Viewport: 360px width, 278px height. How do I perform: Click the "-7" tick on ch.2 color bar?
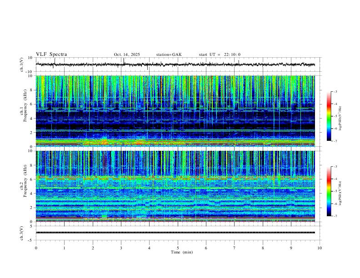335,216
